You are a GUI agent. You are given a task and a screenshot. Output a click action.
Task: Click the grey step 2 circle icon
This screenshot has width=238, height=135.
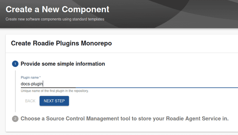(15, 119)
